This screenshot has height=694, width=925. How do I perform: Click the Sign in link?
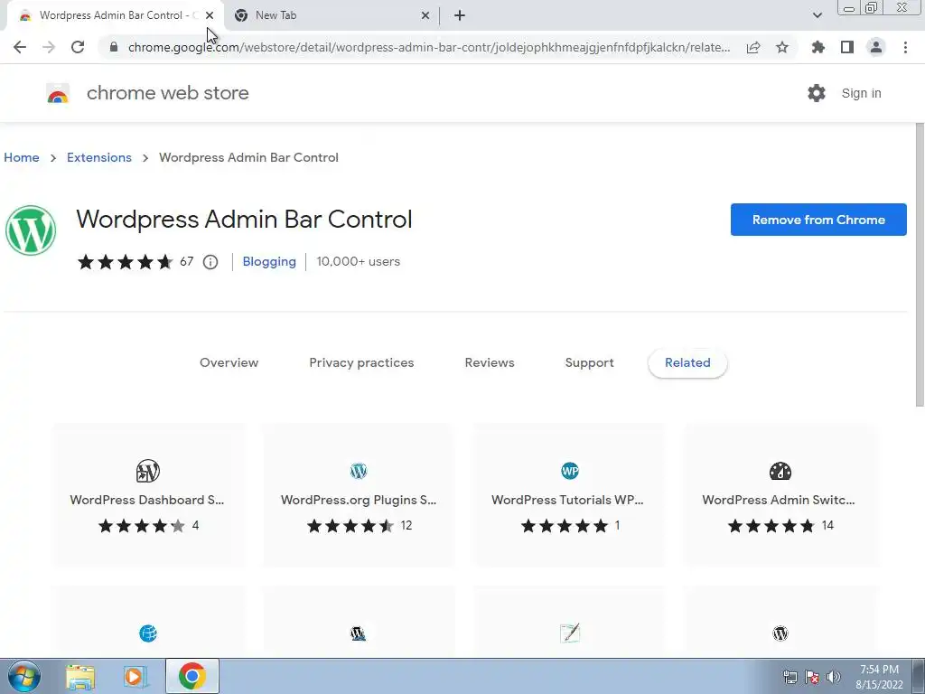(x=861, y=93)
